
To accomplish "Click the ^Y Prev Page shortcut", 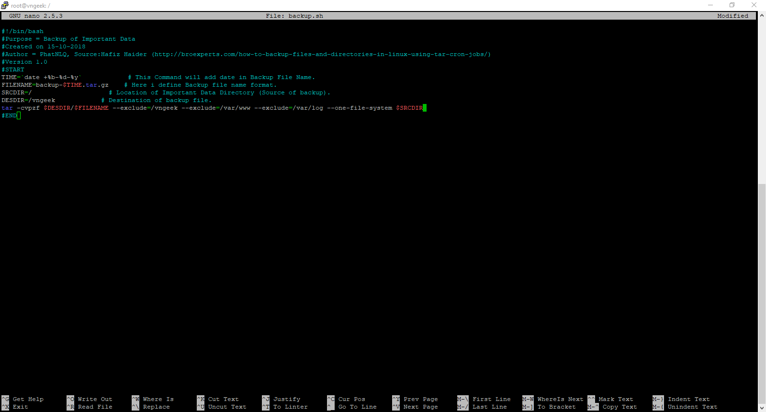I will [415, 399].
